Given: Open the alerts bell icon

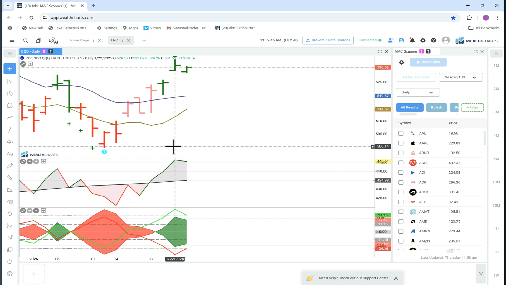Looking at the screenshot, I should [412, 40].
